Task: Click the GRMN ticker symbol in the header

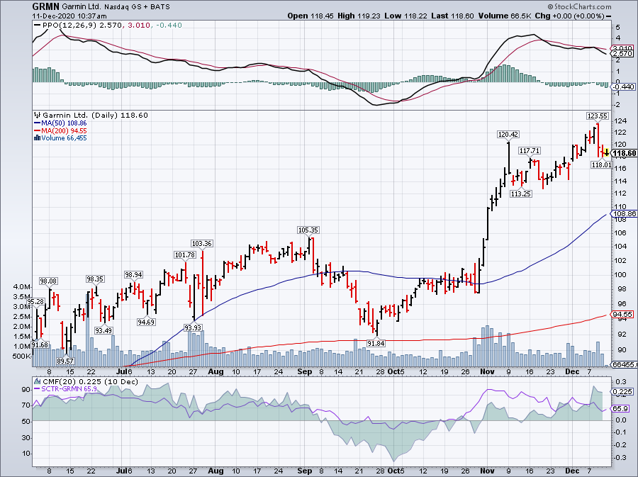Action: 45,6
